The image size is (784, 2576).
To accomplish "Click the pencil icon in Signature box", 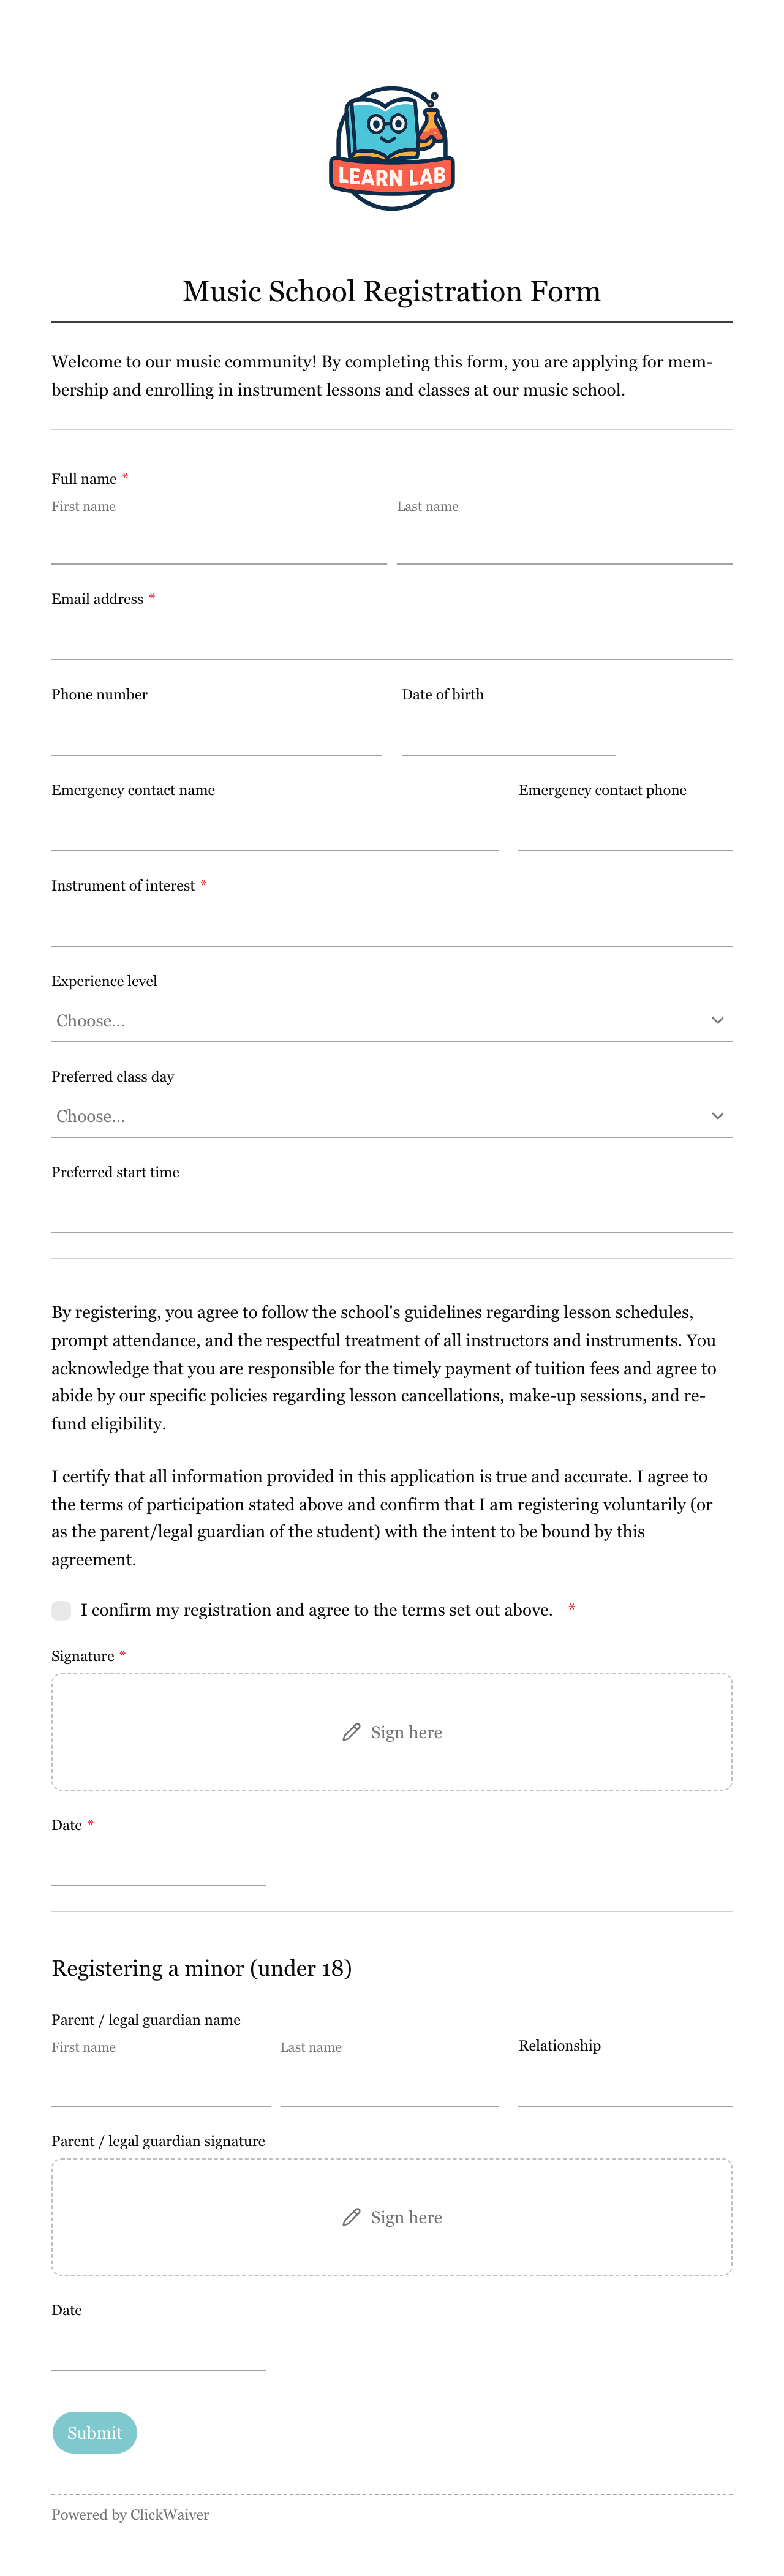I will 351,1732.
